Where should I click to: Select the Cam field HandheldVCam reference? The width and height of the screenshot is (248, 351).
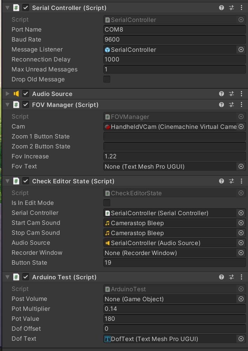click(x=171, y=127)
